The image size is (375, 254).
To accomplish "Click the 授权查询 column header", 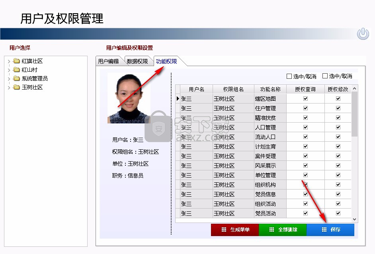I will coord(305,89).
